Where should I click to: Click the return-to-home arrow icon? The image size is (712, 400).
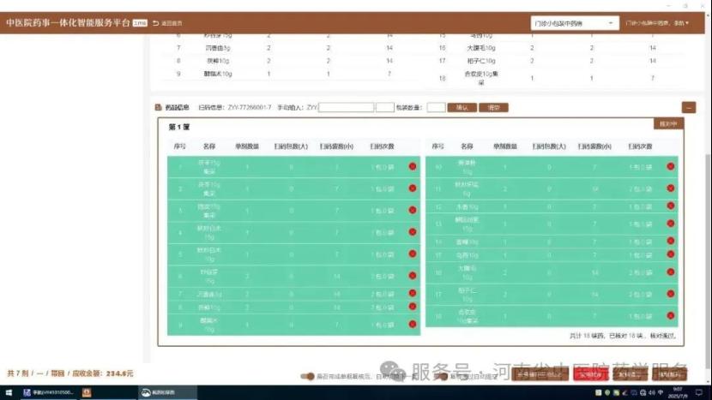click(156, 23)
